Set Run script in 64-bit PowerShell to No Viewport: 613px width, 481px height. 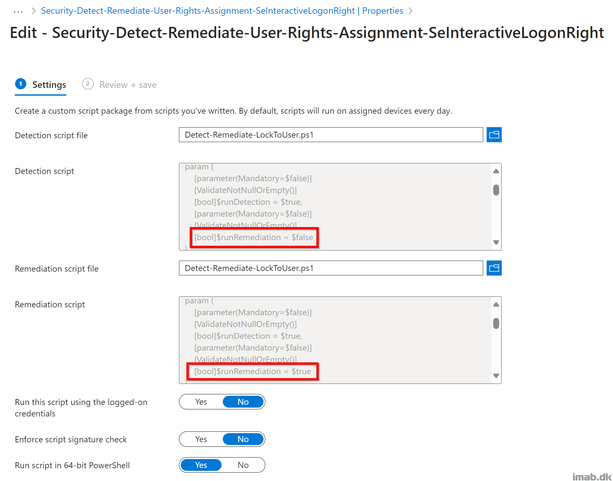click(243, 465)
